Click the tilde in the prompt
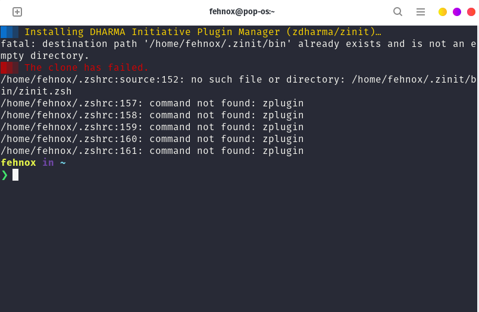The height and width of the screenshot is (312, 479). pyautogui.click(x=63, y=163)
